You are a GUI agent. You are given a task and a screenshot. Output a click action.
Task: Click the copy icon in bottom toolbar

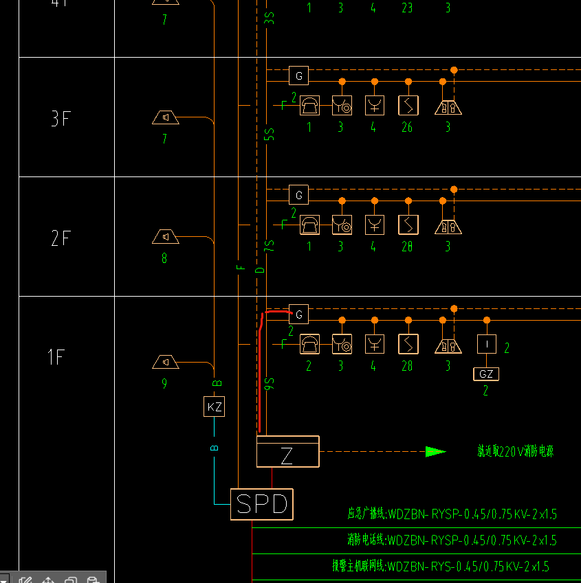(70, 580)
